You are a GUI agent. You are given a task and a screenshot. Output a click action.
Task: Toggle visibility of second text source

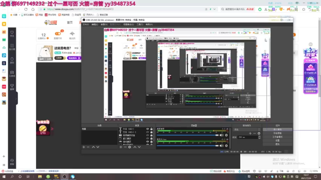coord(148,132)
